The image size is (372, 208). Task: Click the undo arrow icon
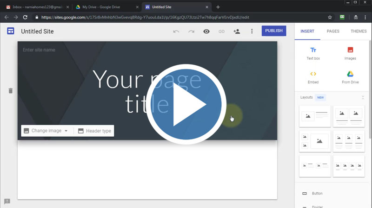click(x=176, y=32)
